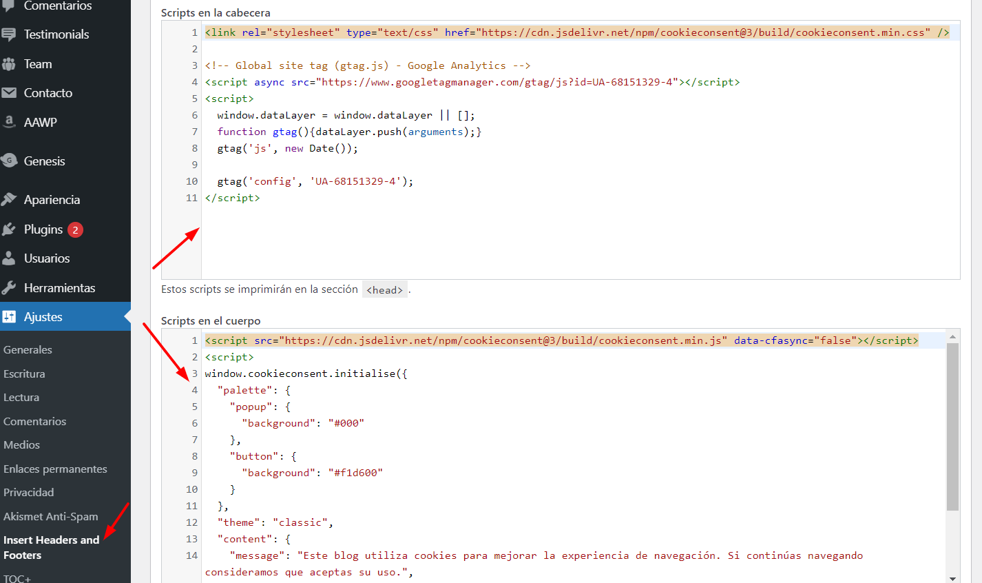Click blank area of header scripts editor

(x=581, y=241)
